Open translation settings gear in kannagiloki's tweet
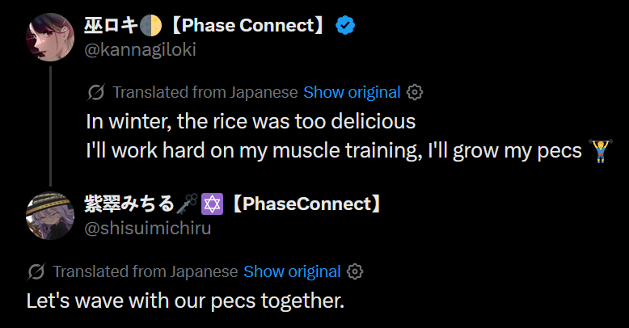 pos(415,92)
